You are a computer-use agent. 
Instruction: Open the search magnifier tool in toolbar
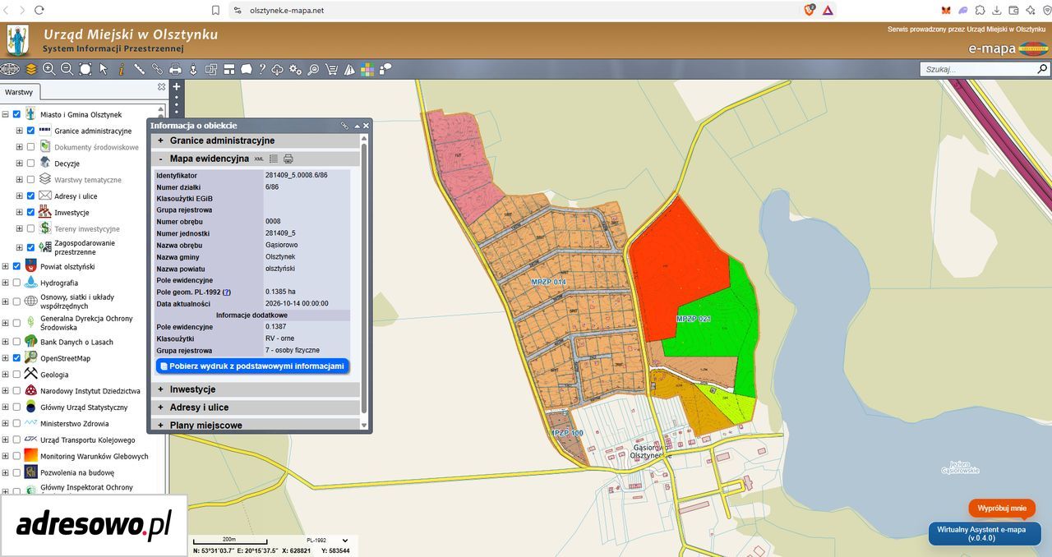tap(313, 69)
